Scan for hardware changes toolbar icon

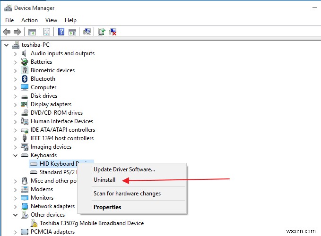[x=87, y=32]
